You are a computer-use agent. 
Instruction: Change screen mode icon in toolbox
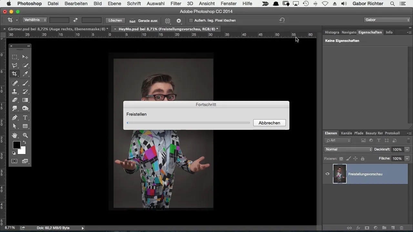(25, 161)
